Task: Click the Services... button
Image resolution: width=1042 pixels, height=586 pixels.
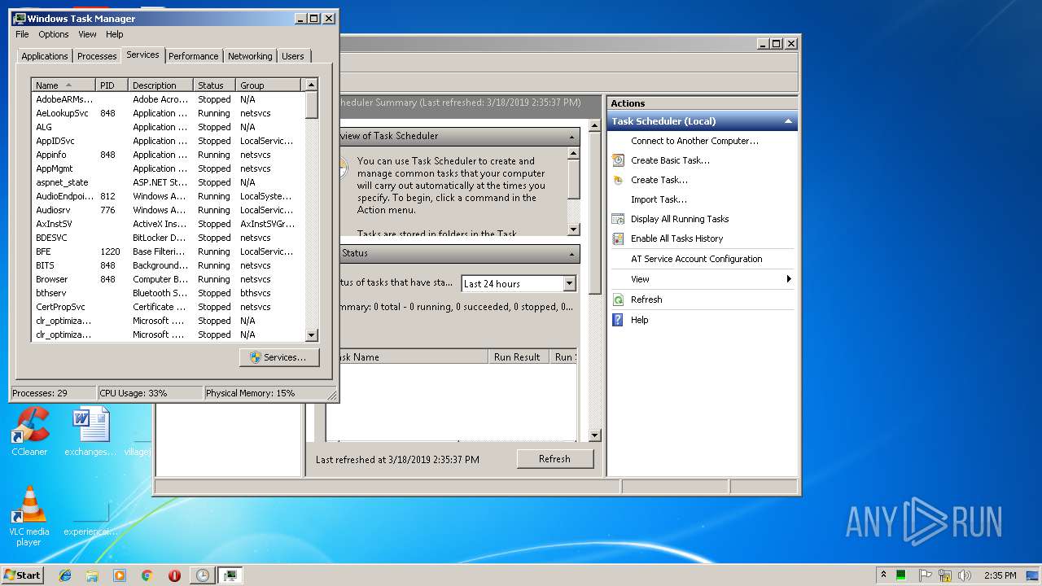Action: coord(279,357)
